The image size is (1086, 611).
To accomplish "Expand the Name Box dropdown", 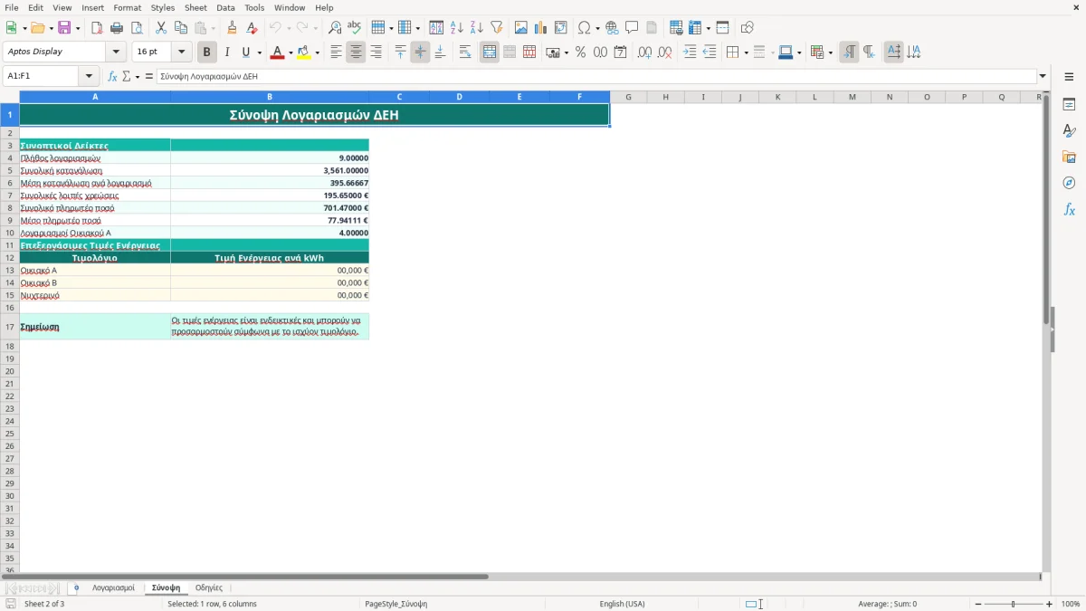I will [x=89, y=77].
